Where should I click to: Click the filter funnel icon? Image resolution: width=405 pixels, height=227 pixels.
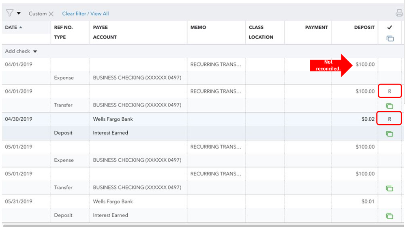tap(10, 13)
